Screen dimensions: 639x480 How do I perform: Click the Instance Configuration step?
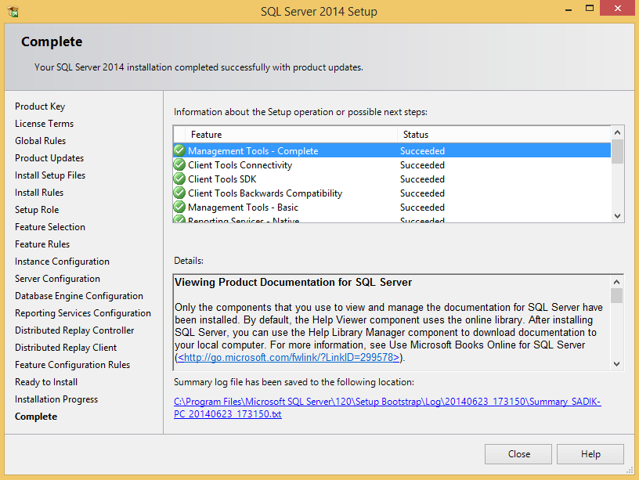(x=62, y=262)
